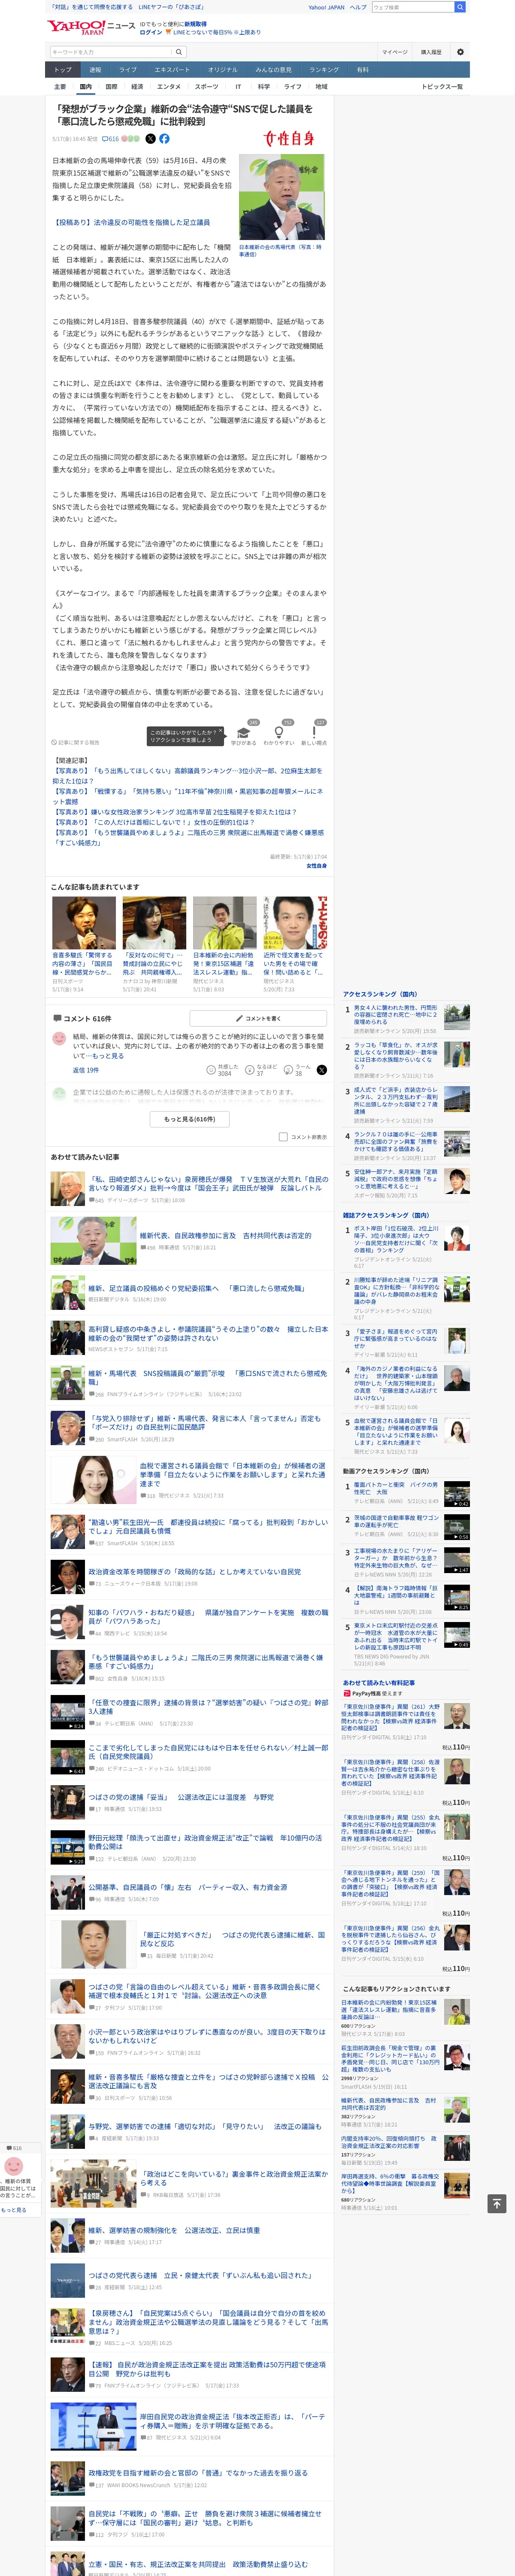
Task: Focus the キーワードを入力 search field
Action: [x=111, y=52]
